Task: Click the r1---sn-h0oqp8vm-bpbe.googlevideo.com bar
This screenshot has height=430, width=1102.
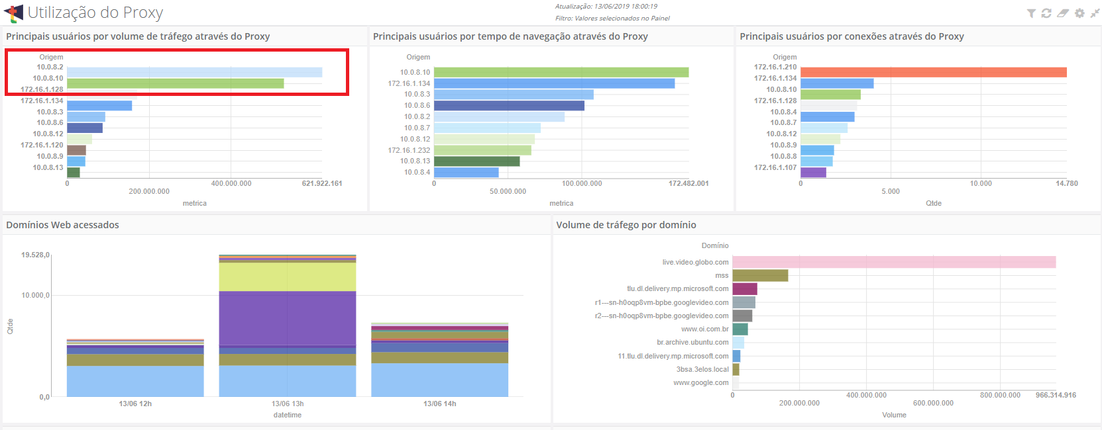Action: pos(744,302)
